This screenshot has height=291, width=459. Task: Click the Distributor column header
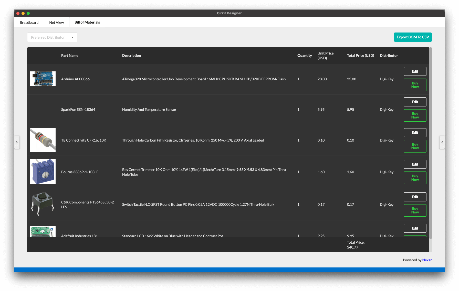pos(389,56)
